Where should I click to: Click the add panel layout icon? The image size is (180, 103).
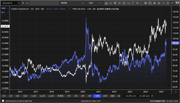click(150, 3)
